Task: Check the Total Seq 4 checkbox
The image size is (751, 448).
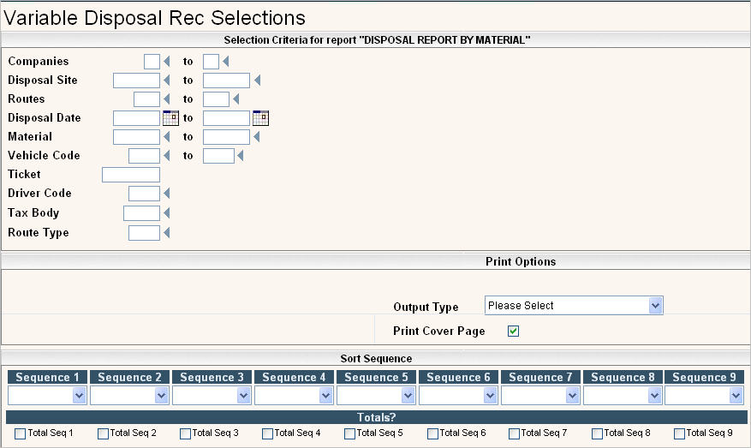Action: click(x=268, y=433)
